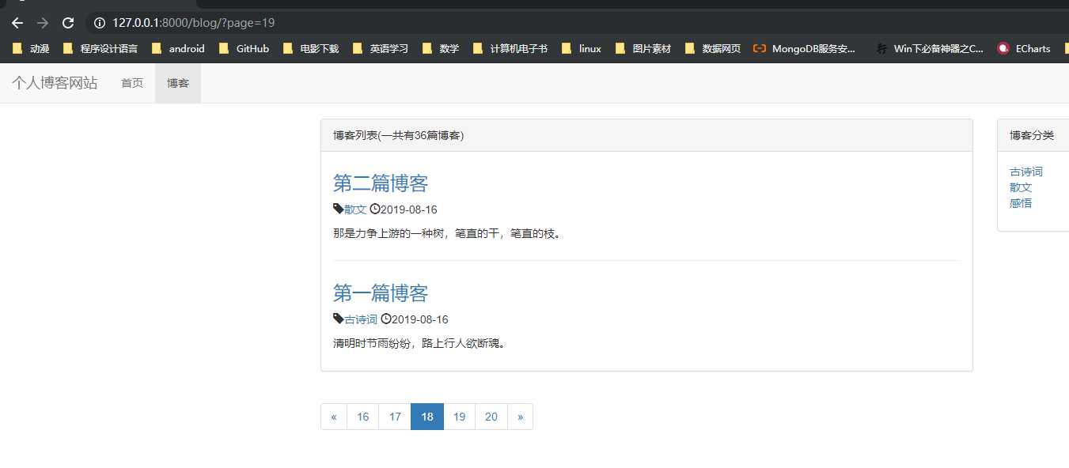Click the browser back arrow
Image resolution: width=1069 pixels, height=468 pixels.
[x=17, y=23]
